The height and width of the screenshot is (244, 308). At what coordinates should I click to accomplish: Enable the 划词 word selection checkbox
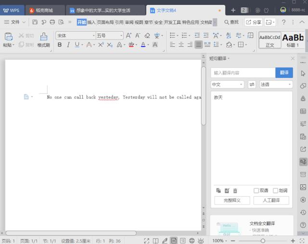[275, 191]
